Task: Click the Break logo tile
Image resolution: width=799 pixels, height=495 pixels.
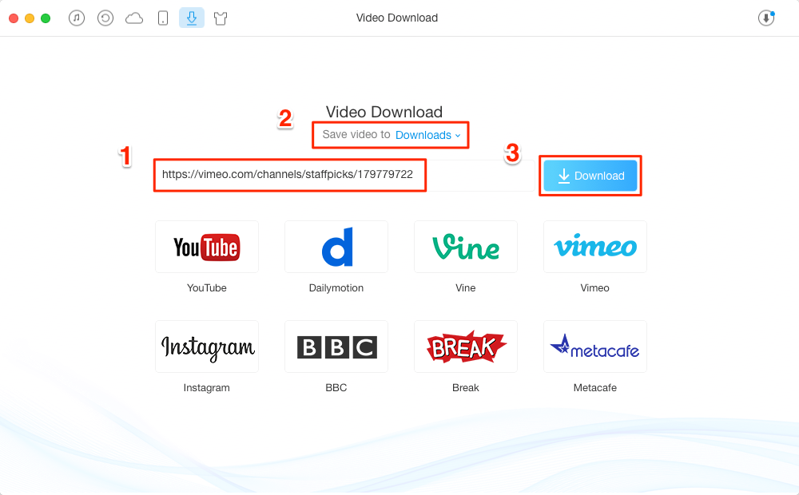Action: (x=466, y=346)
